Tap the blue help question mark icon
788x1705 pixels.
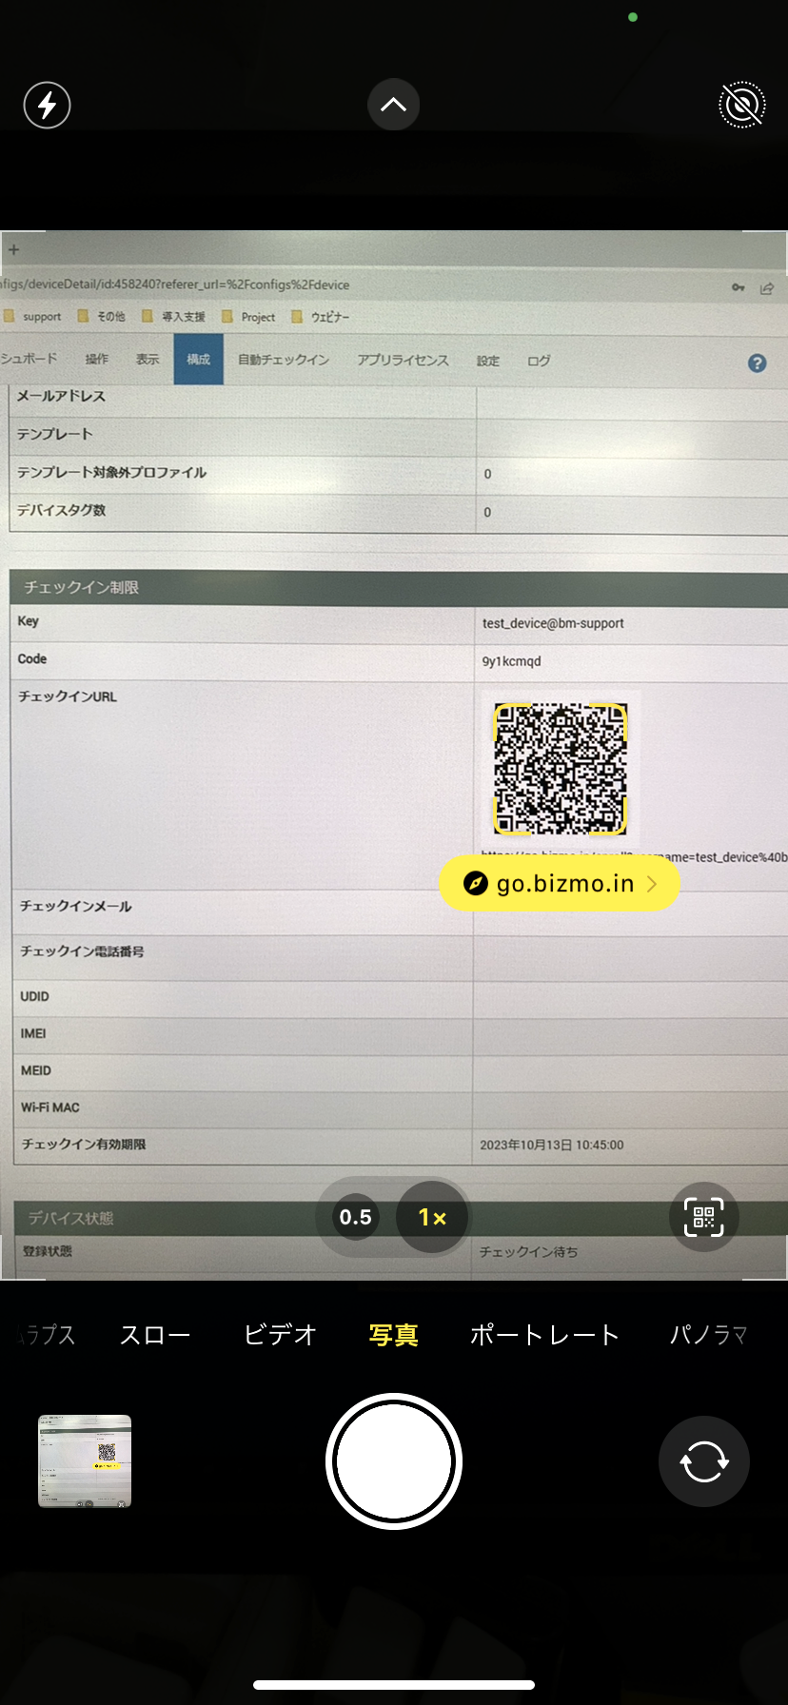click(757, 363)
